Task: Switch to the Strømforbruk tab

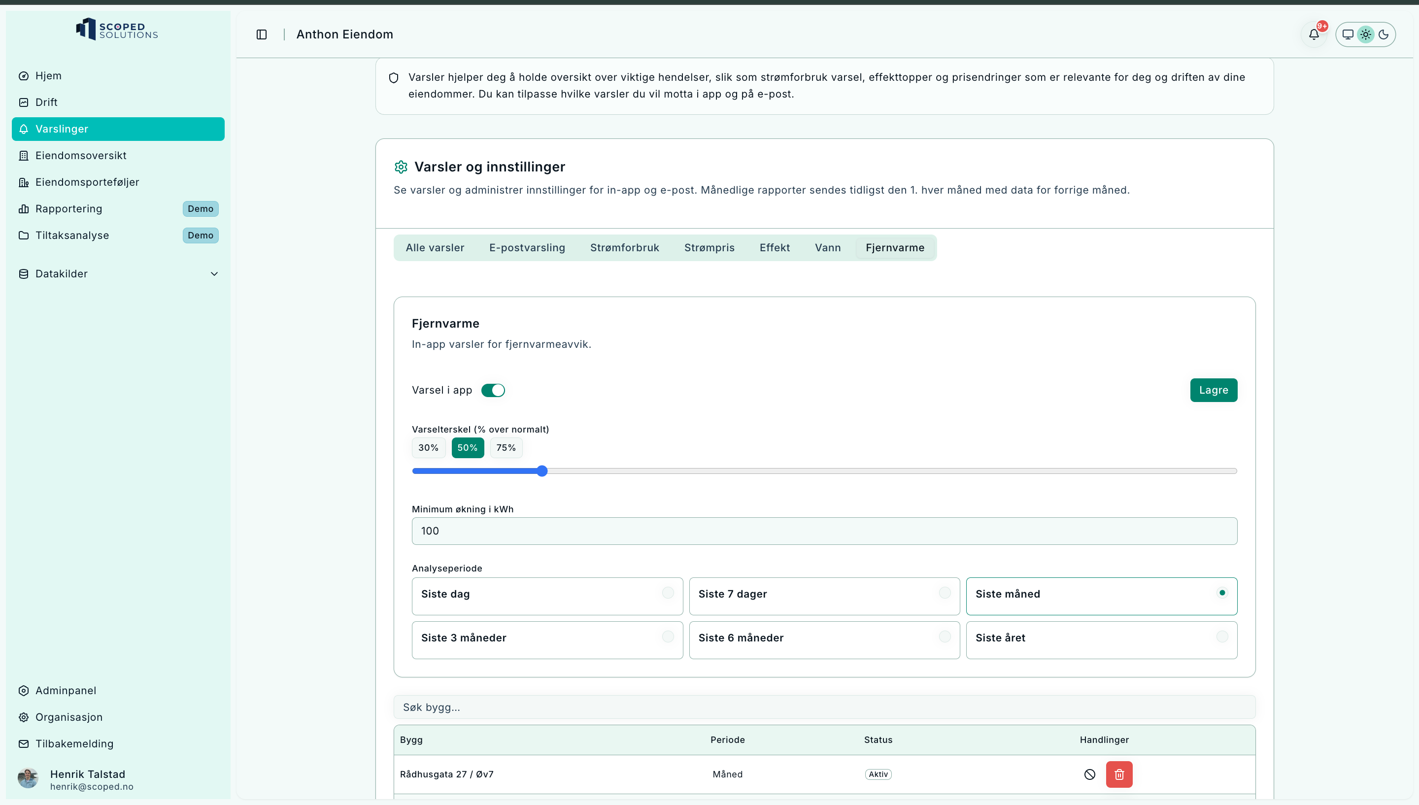Action: tap(624, 248)
